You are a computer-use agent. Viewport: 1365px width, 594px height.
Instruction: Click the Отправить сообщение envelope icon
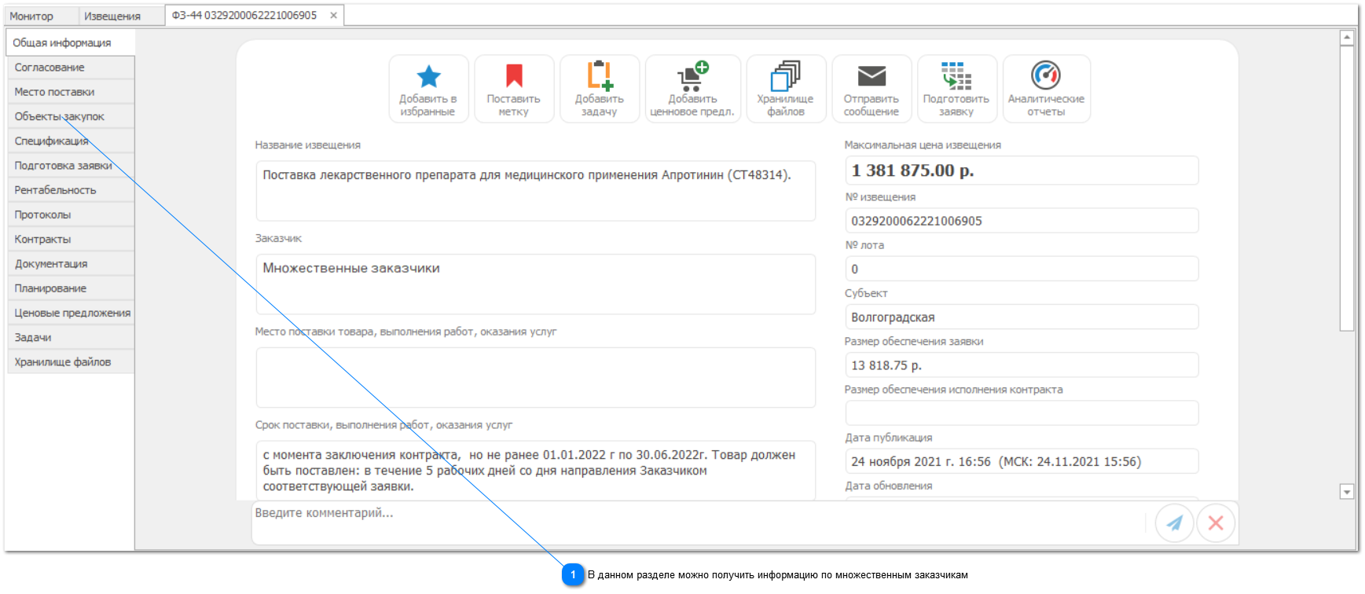[x=871, y=76]
